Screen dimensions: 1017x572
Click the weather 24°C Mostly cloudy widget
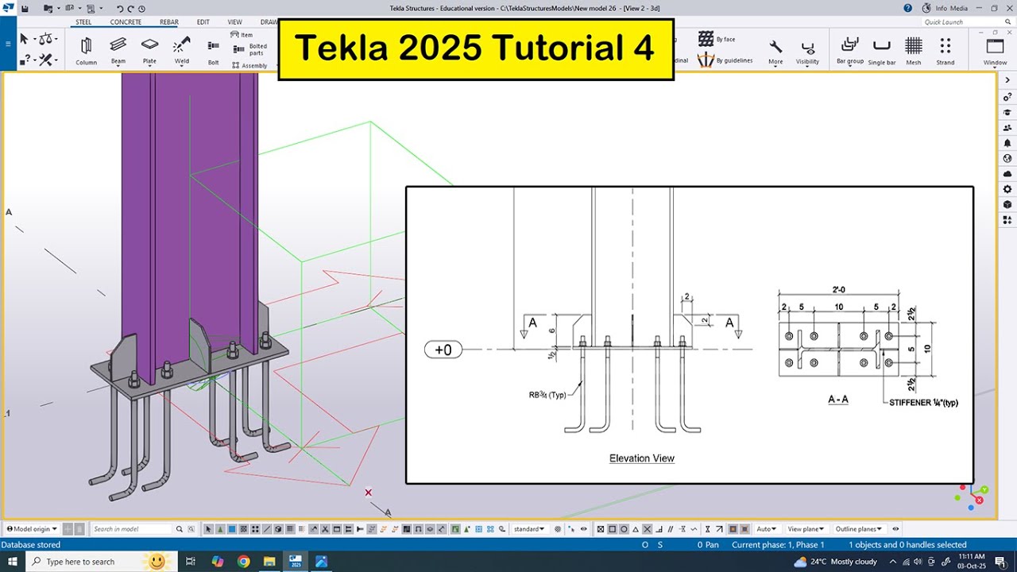834,562
